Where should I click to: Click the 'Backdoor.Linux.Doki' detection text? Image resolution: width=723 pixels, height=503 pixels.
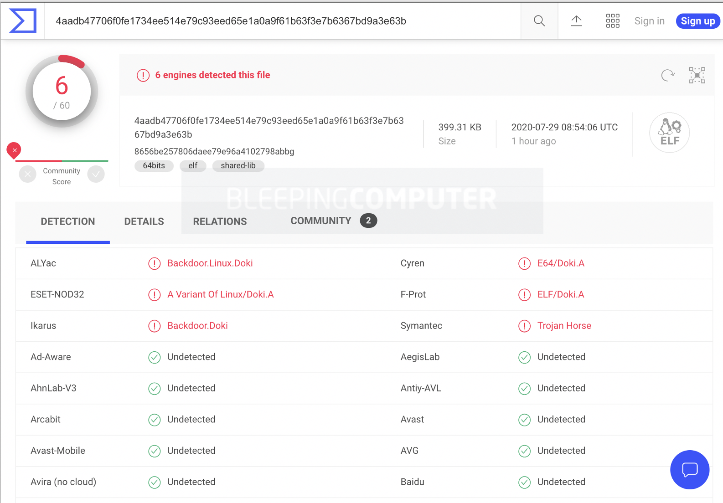click(x=210, y=263)
